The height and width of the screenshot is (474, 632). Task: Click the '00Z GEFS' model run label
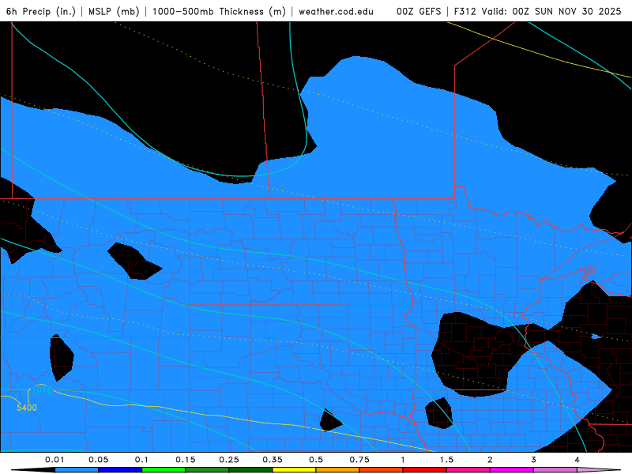[419, 11]
